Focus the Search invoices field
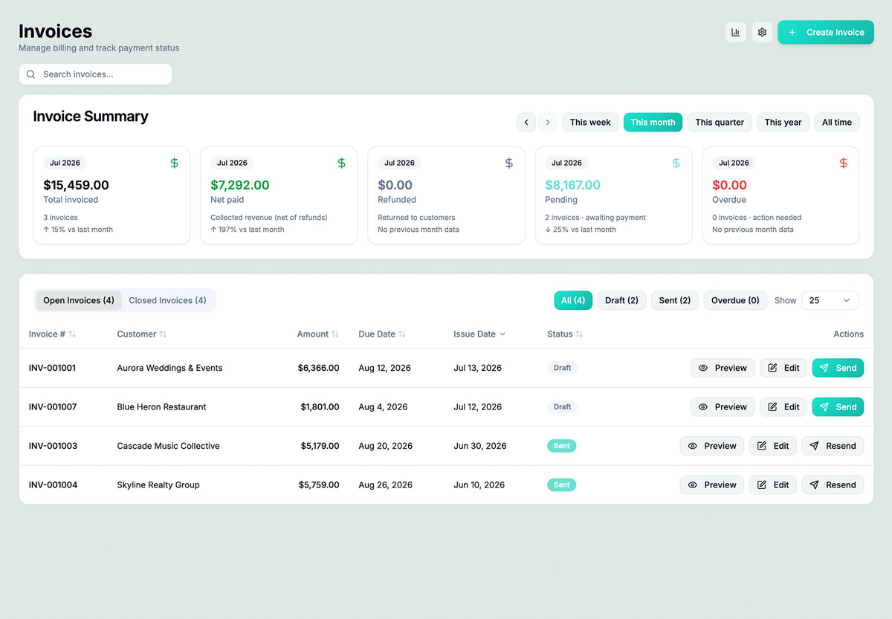The height and width of the screenshot is (619, 892). pyautogui.click(x=95, y=74)
